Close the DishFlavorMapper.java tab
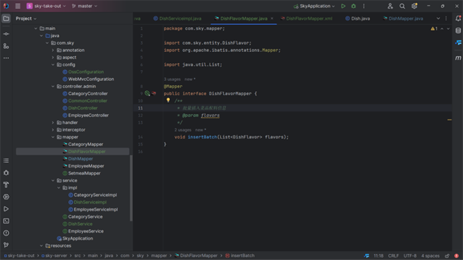463x260 pixels. 272,18
